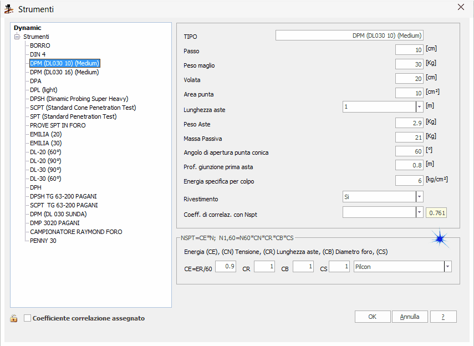
Task: Select EMILIA (20) instrument
Action: click(46, 134)
